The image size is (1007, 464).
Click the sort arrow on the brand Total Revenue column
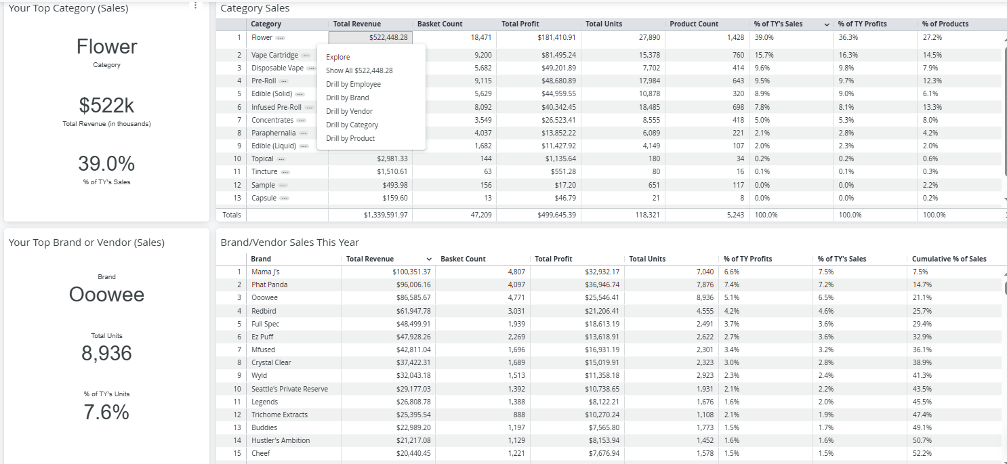pyautogui.click(x=429, y=259)
